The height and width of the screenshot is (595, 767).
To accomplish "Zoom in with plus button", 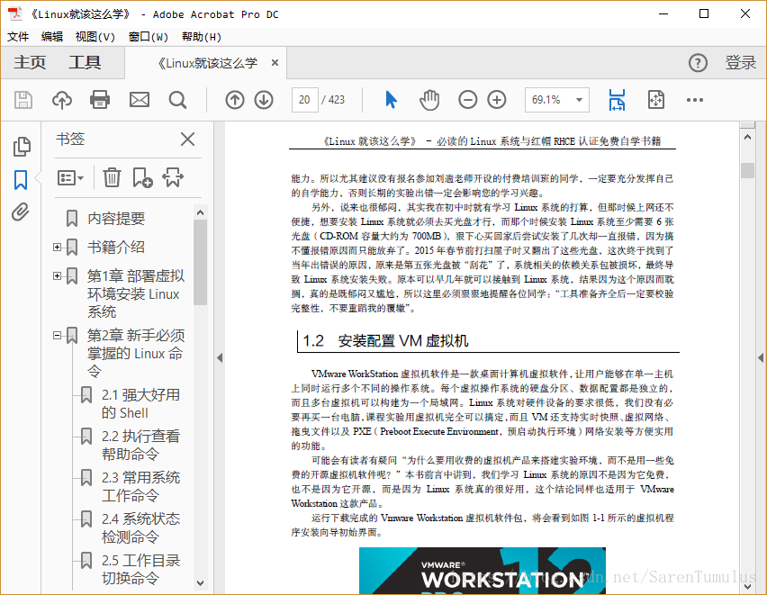I will 497,100.
